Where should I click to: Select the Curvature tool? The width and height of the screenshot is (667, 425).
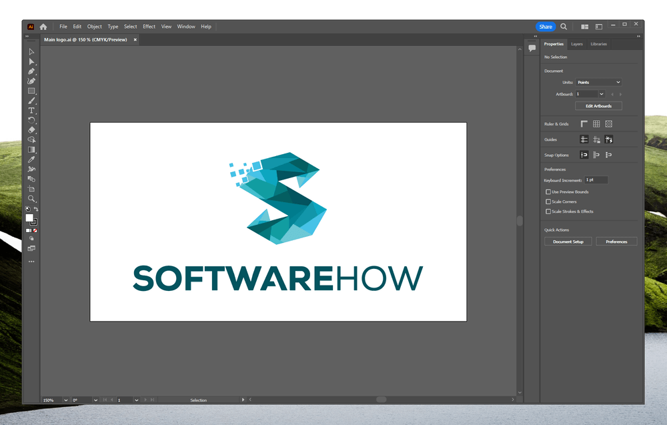click(31, 81)
